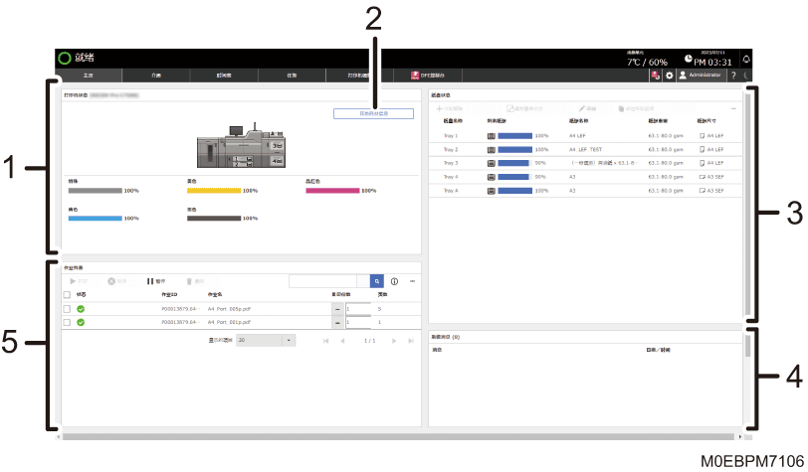Open the Administrator user menu
Screen dimensions: 808x472
click(701, 76)
